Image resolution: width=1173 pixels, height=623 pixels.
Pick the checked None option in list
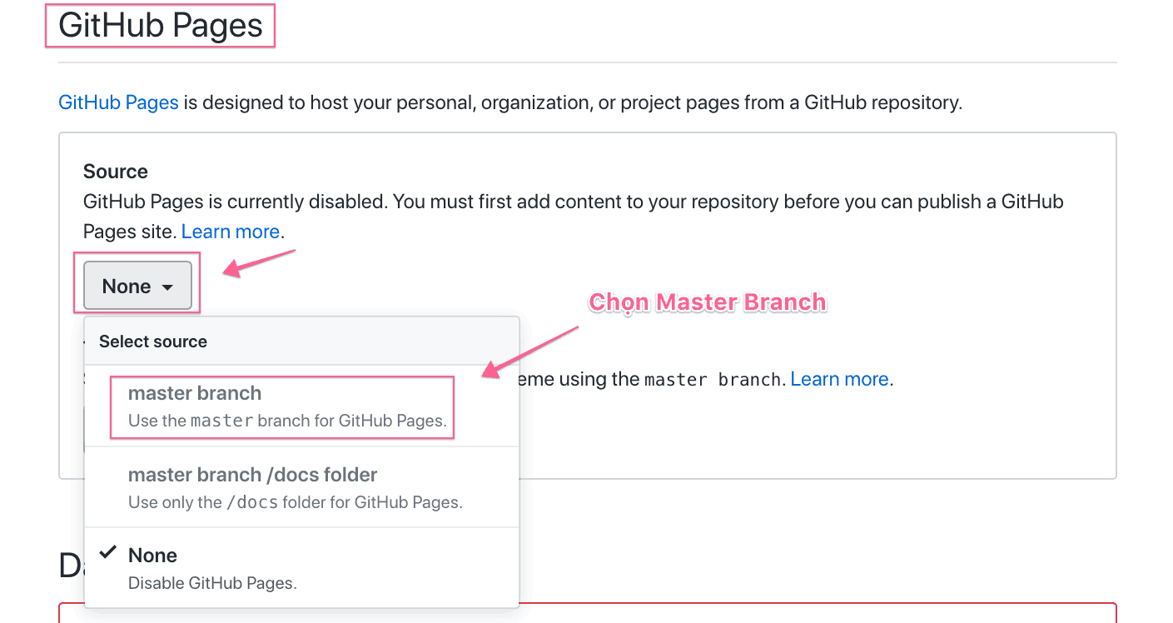pyautogui.click(x=301, y=568)
